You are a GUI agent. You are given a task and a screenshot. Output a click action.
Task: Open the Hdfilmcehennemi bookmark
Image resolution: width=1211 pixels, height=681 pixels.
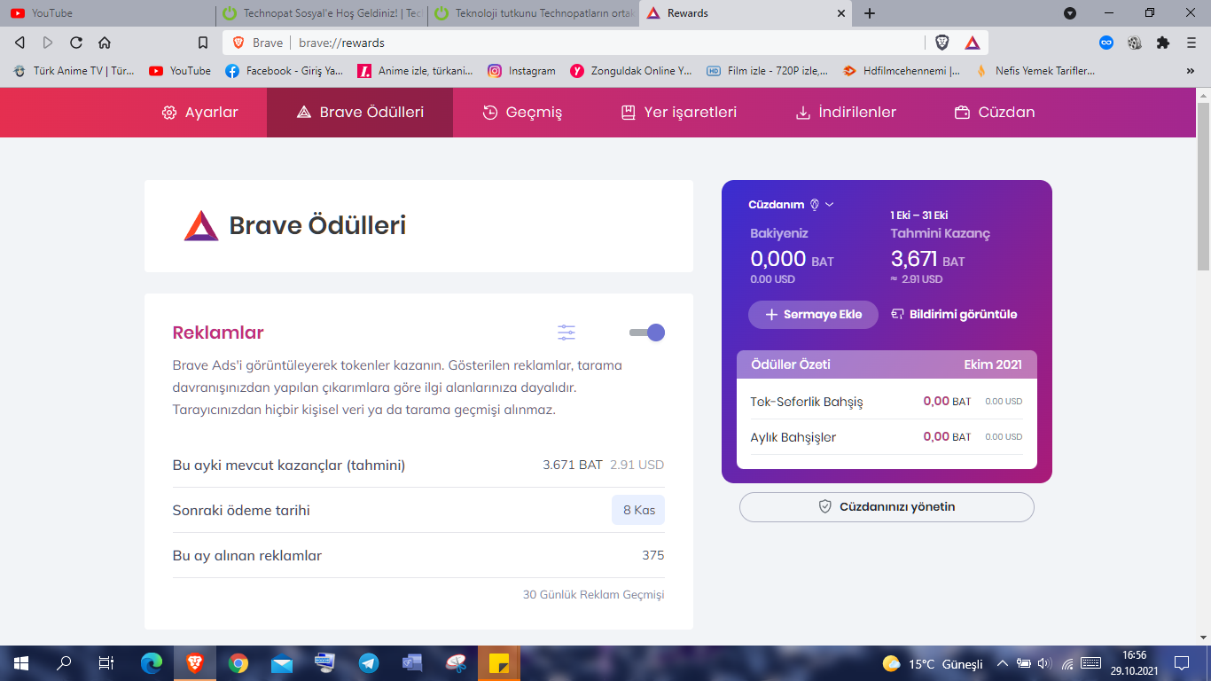[901, 71]
